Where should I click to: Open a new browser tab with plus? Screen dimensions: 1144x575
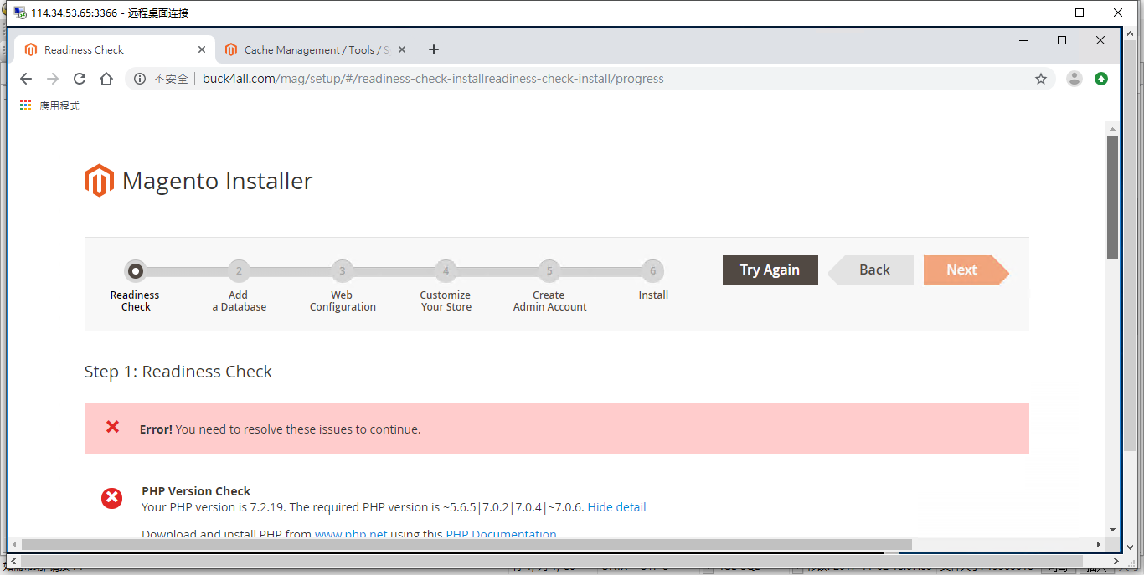pyautogui.click(x=433, y=49)
